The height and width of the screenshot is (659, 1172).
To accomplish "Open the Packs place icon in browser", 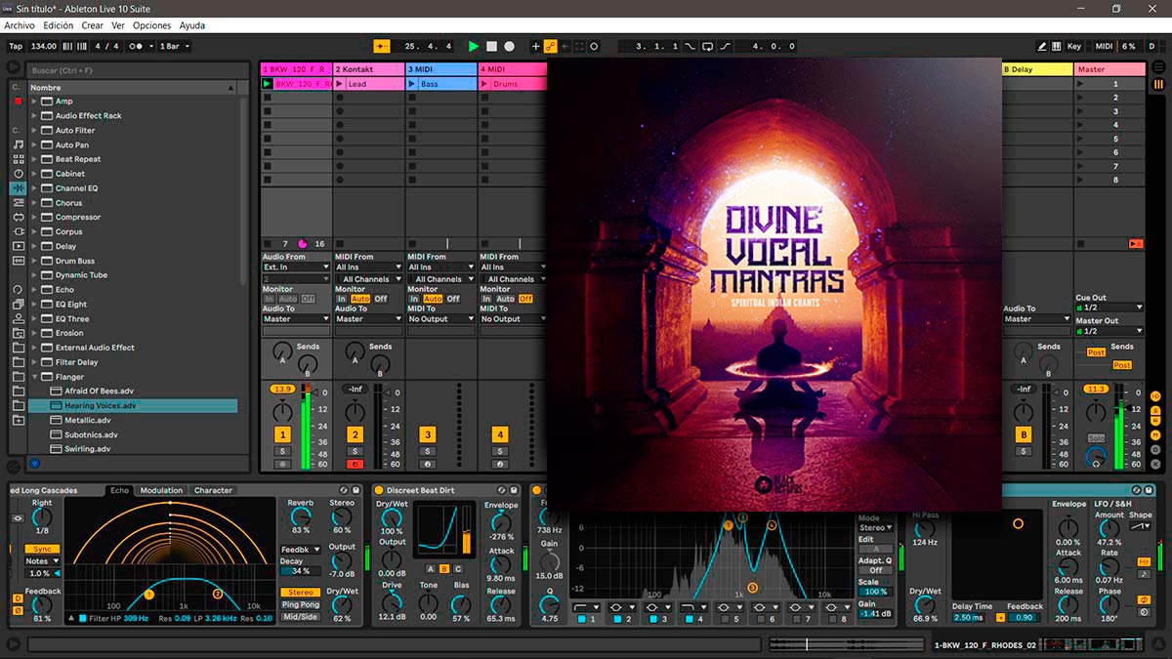I will point(18,304).
